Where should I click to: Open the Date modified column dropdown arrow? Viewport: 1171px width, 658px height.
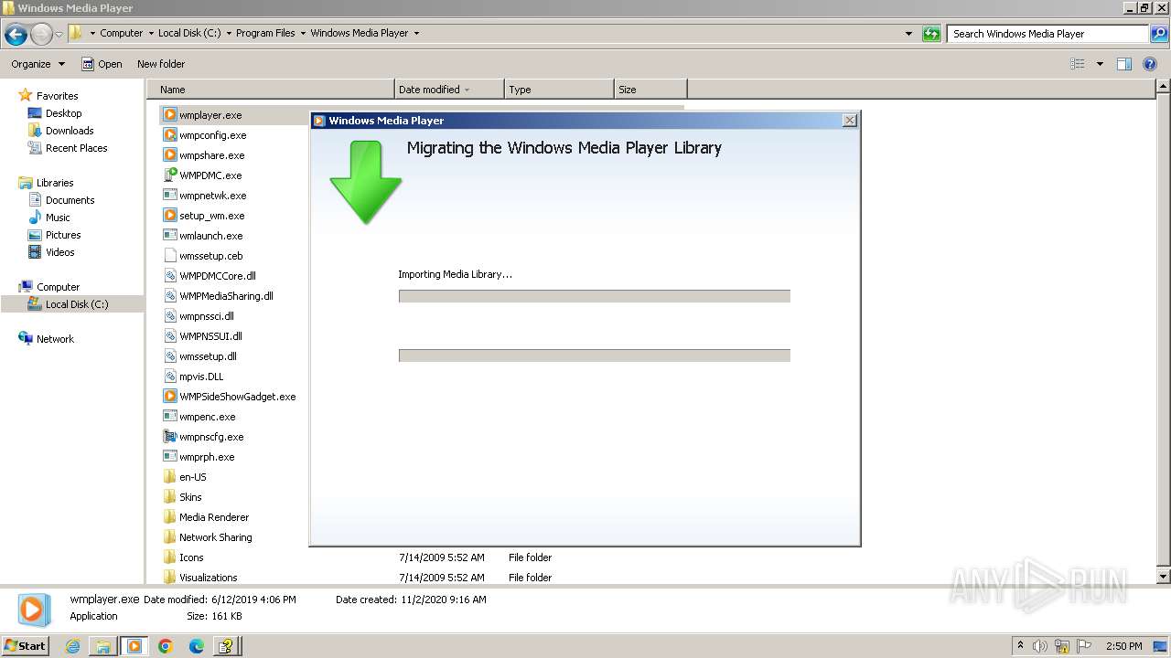pyautogui.click(x=467, y=90)
